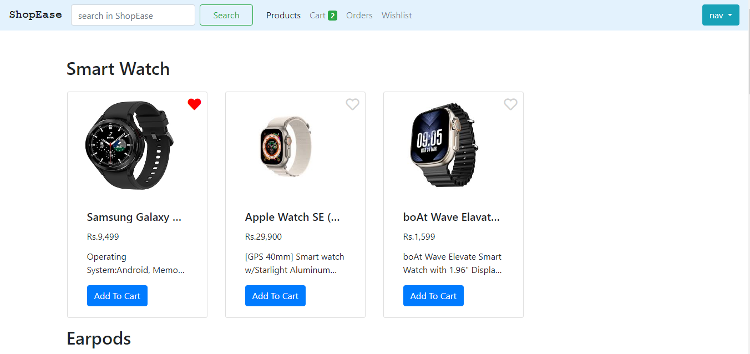Open the Cart link
The image size is (750, 354).
click(x=317, y=16)
